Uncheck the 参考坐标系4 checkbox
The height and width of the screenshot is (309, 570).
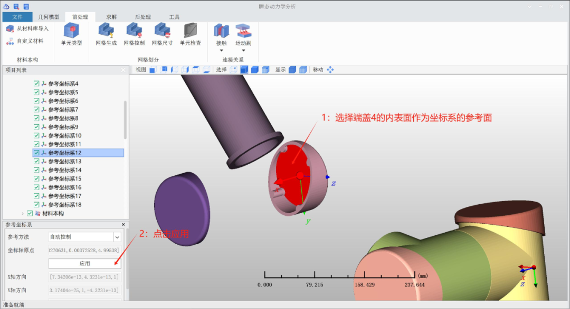click(36, 83)
